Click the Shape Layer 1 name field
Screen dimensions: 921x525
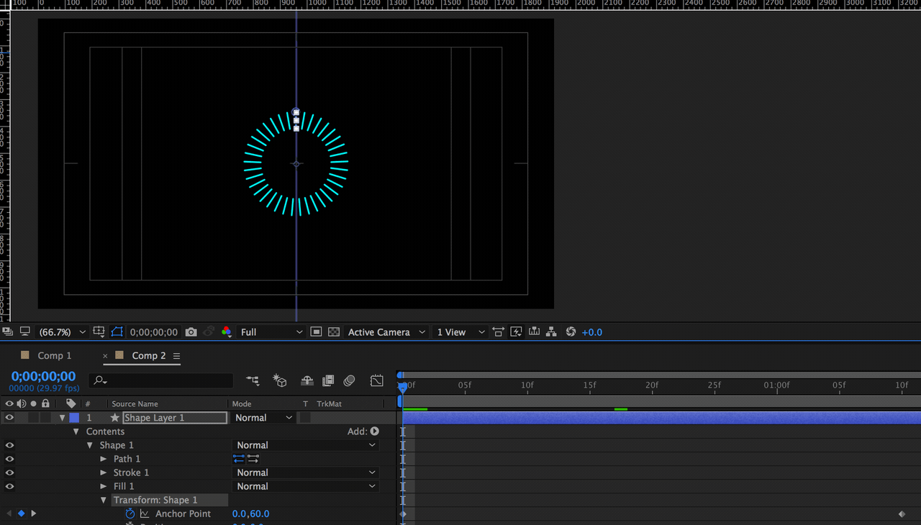175,418
